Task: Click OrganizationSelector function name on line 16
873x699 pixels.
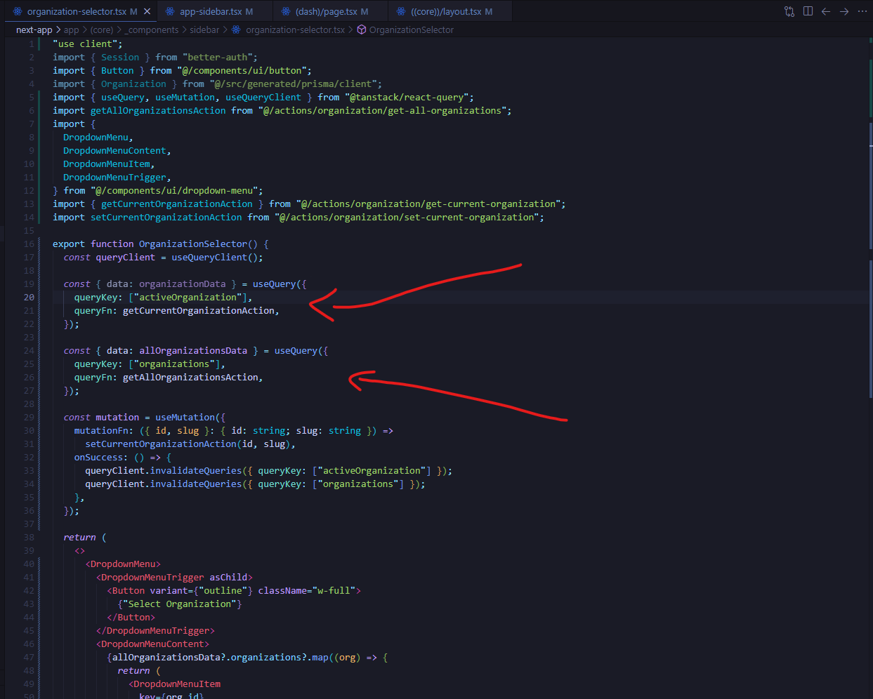Action: [193, 244]
